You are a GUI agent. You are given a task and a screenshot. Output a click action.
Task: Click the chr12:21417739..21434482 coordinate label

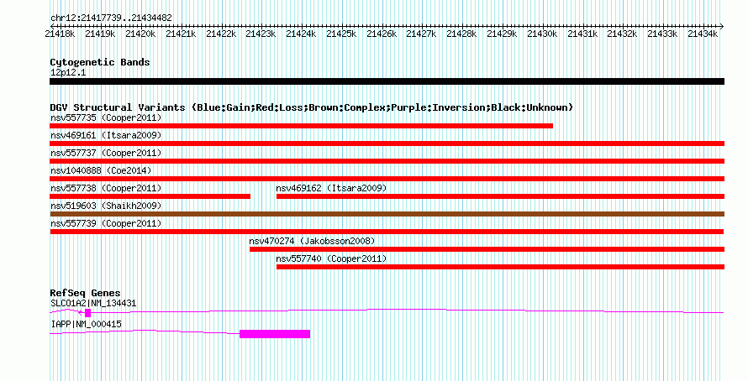click(111, 18)
